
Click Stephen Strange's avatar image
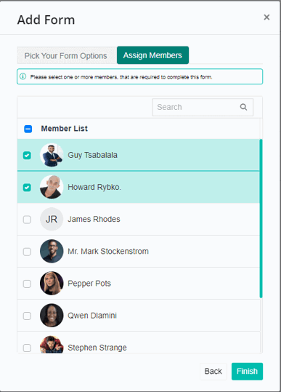(52, 345)
